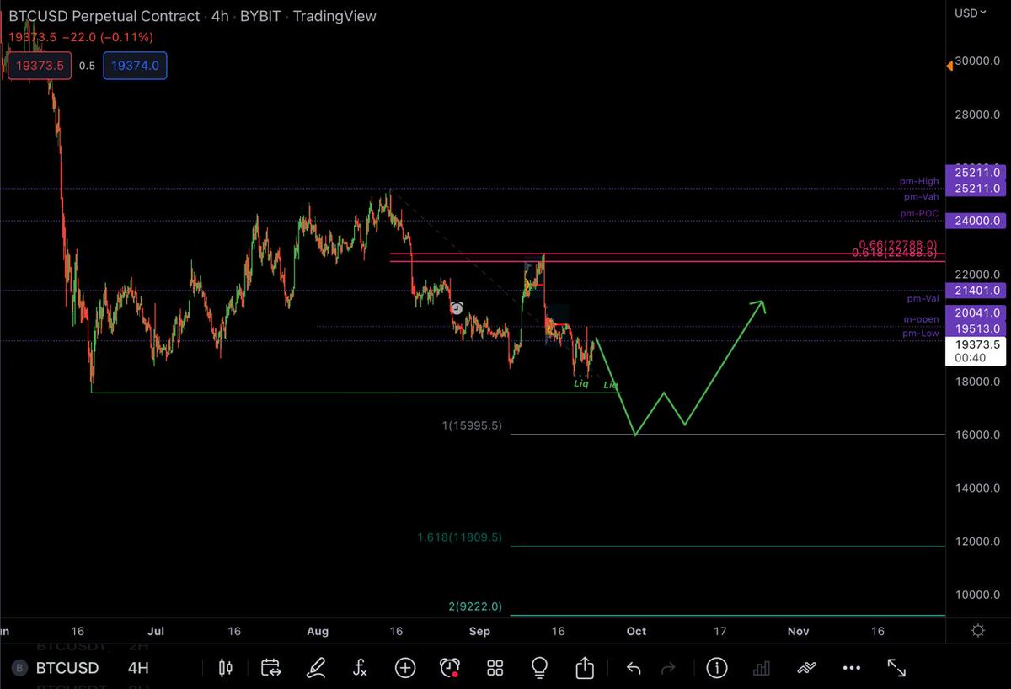
Task: Undo the last chart action
Action: 634,668
